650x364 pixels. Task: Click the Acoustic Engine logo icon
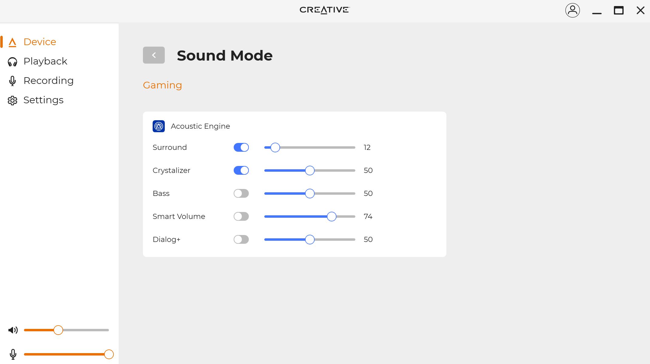point(159,126)
